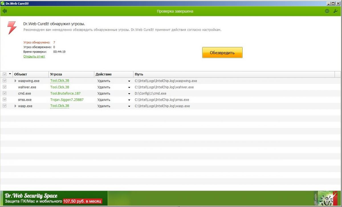Sort by the Действие column header
342x207 pixels.
[114, 74]
